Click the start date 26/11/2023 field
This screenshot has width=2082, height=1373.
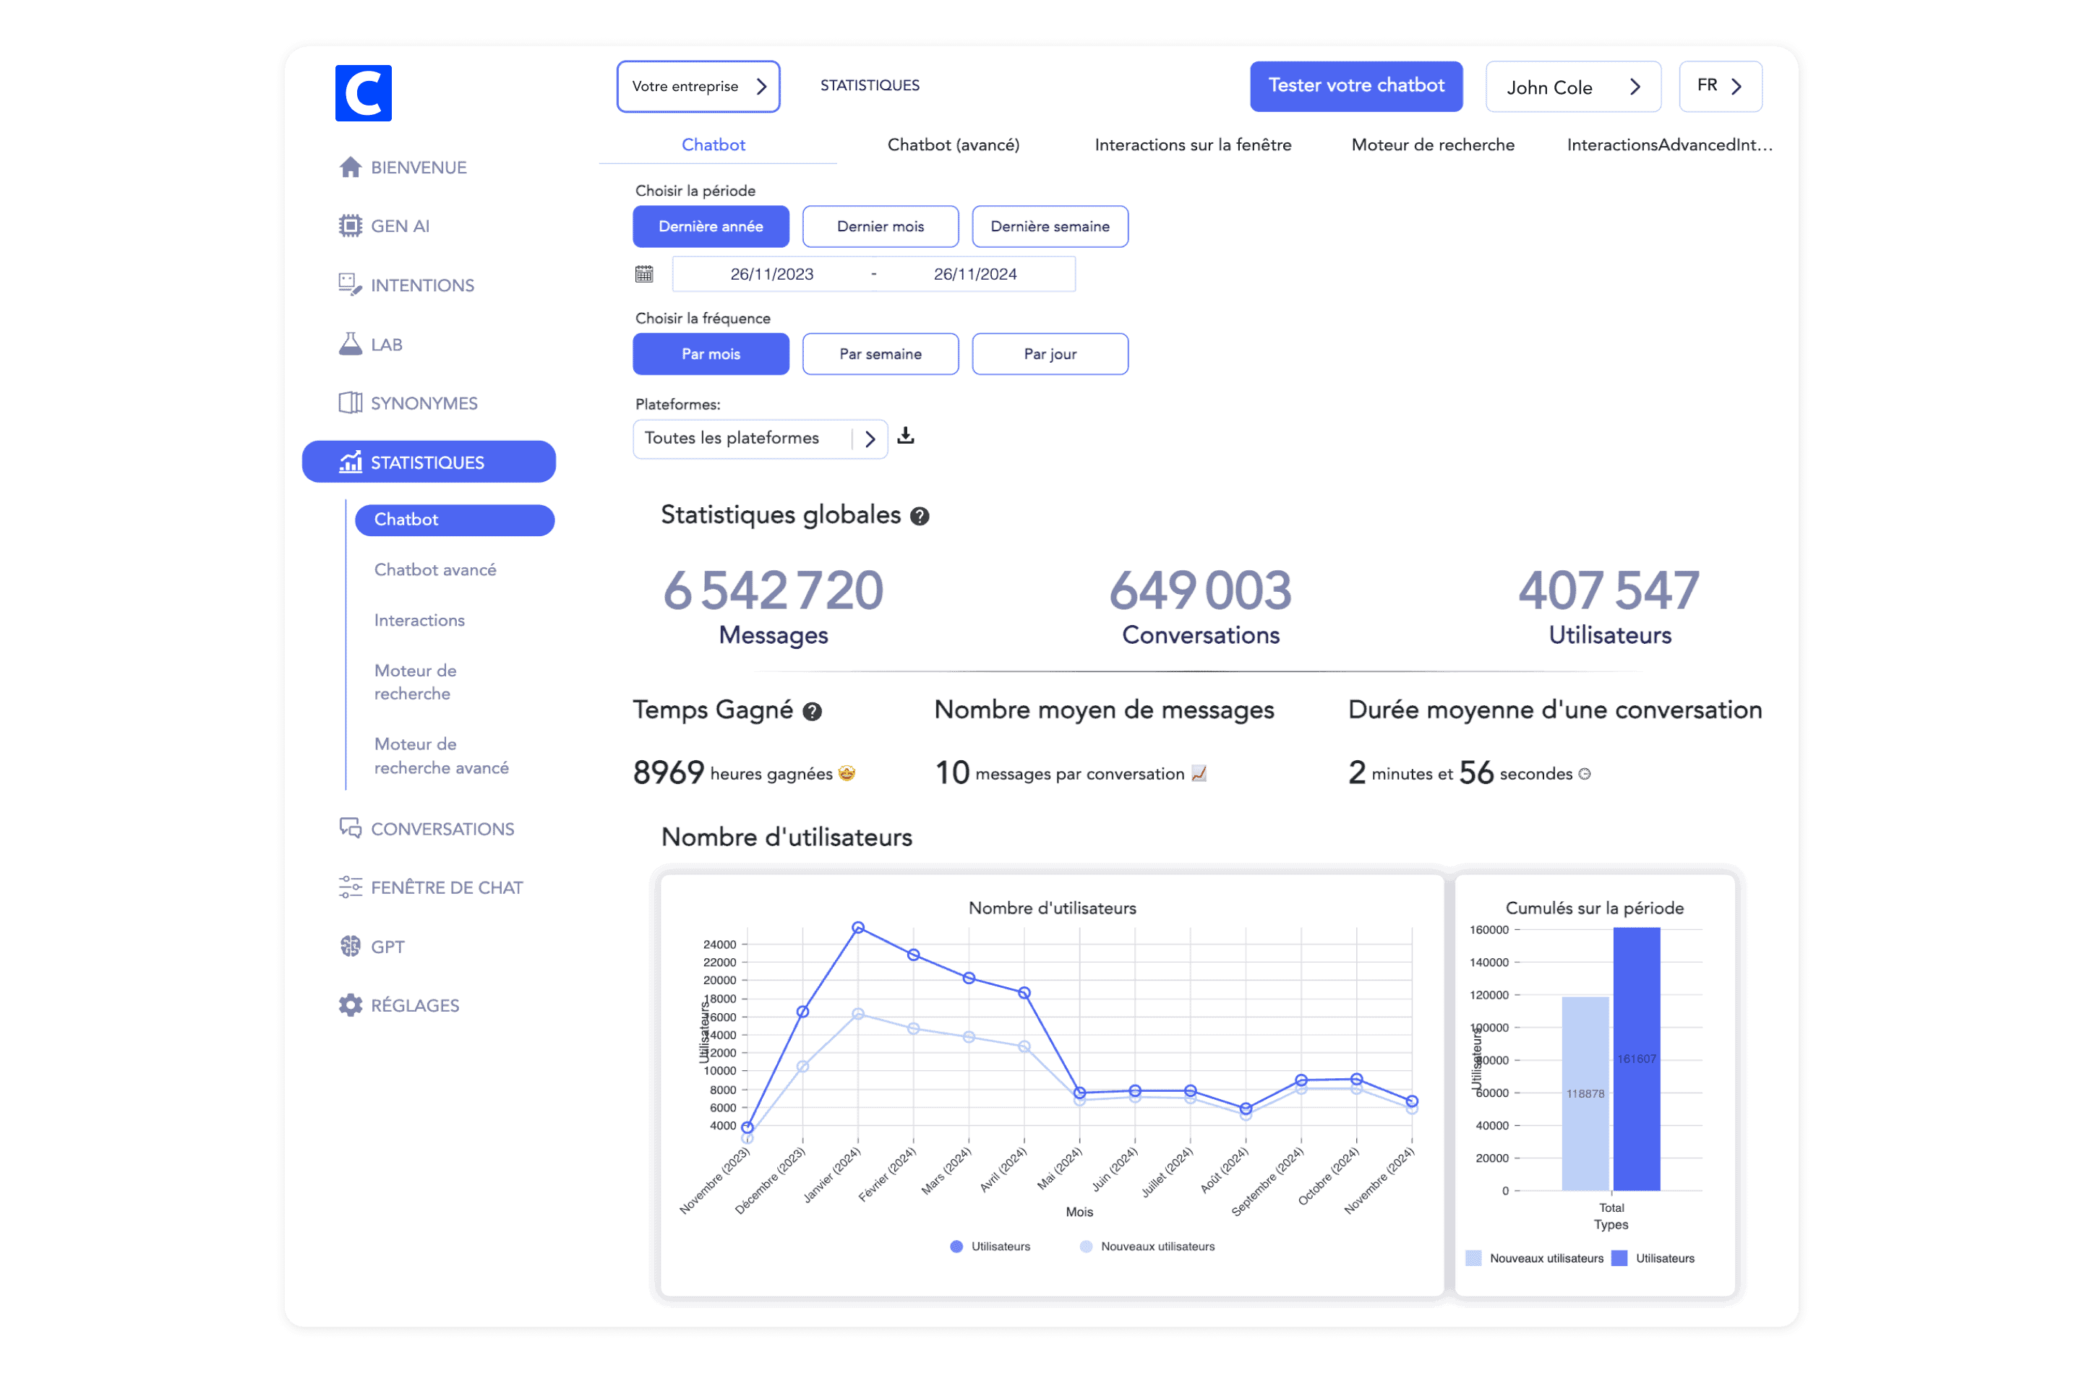[771, 274]
